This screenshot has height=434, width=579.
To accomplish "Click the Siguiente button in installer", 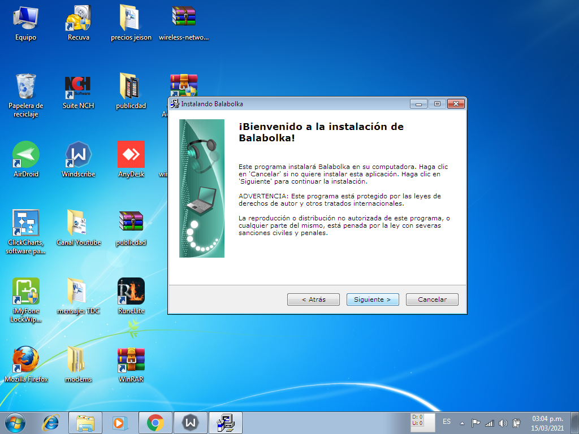I will [373, 300].
